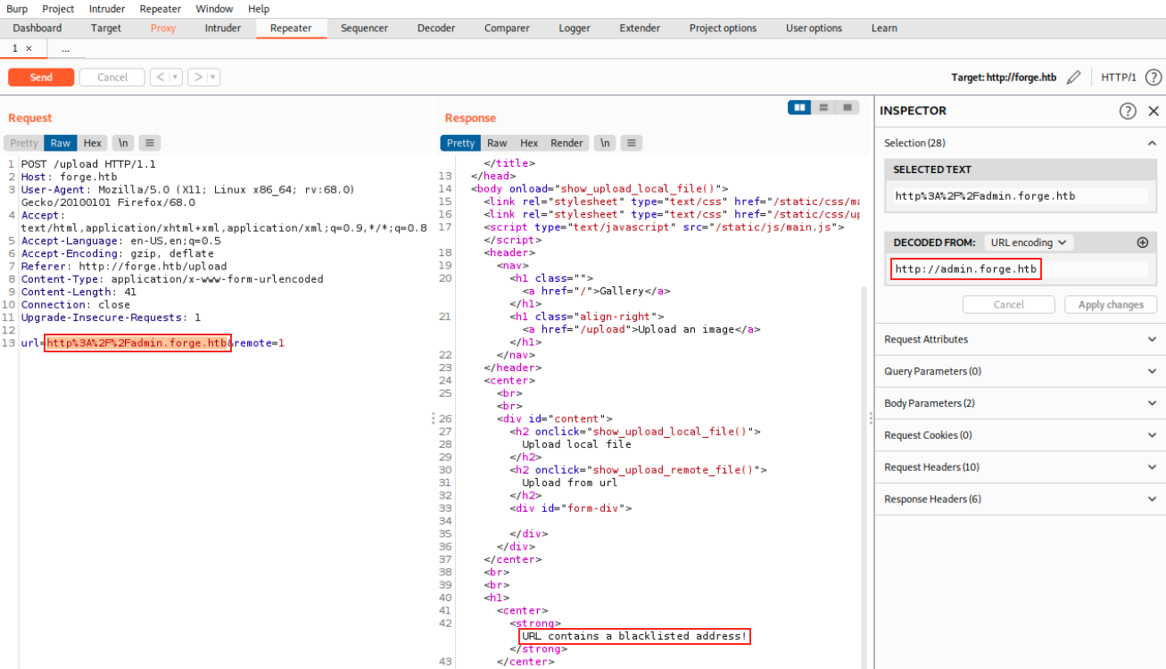
Task: Switch to the Dashboard tab
Action: (37, 29)
